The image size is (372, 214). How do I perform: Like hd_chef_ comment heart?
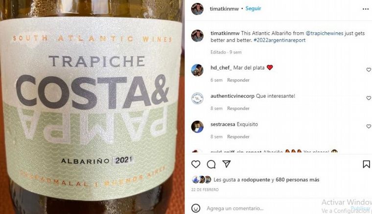[369, 70]
